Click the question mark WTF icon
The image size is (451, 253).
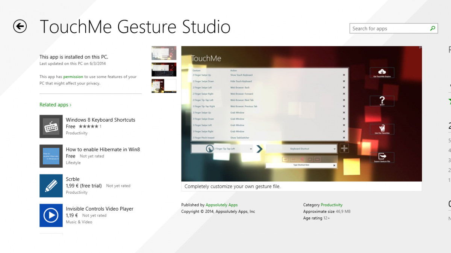382,101
